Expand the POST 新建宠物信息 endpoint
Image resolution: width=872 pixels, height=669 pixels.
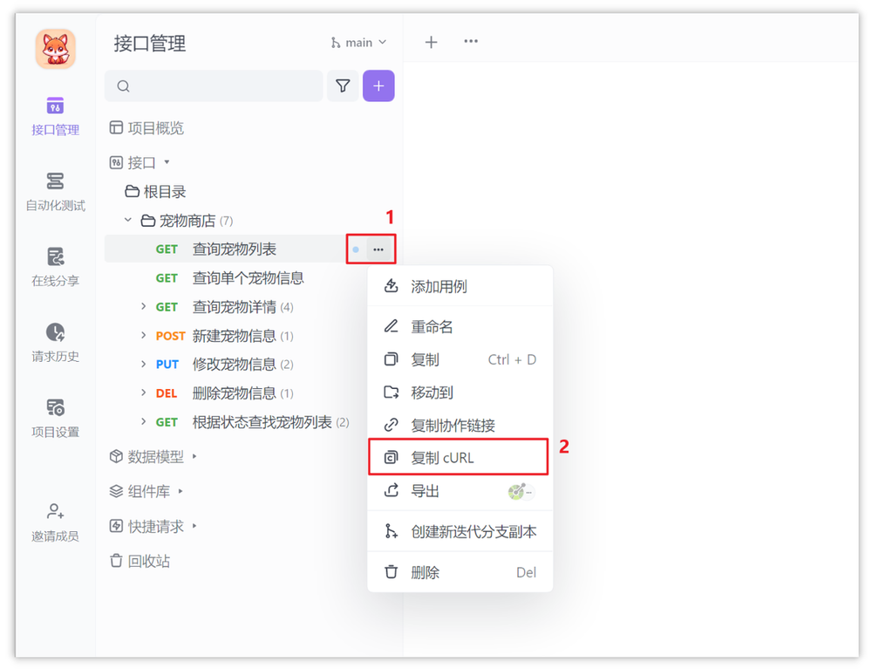(x=146, y=335)
